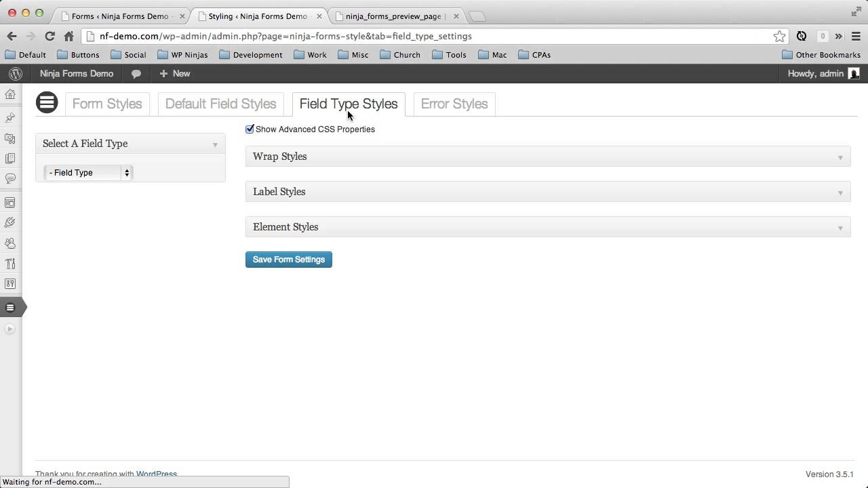Screen dimensions: 868x488
Task: Show hidden extensions with the double chevron
Action: [x=839, y=37]
